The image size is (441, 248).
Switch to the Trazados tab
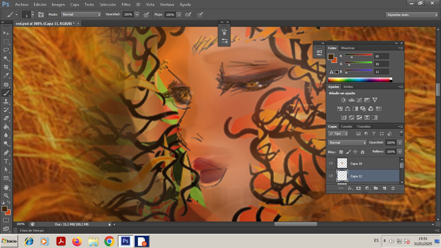(x=364, y=126)
